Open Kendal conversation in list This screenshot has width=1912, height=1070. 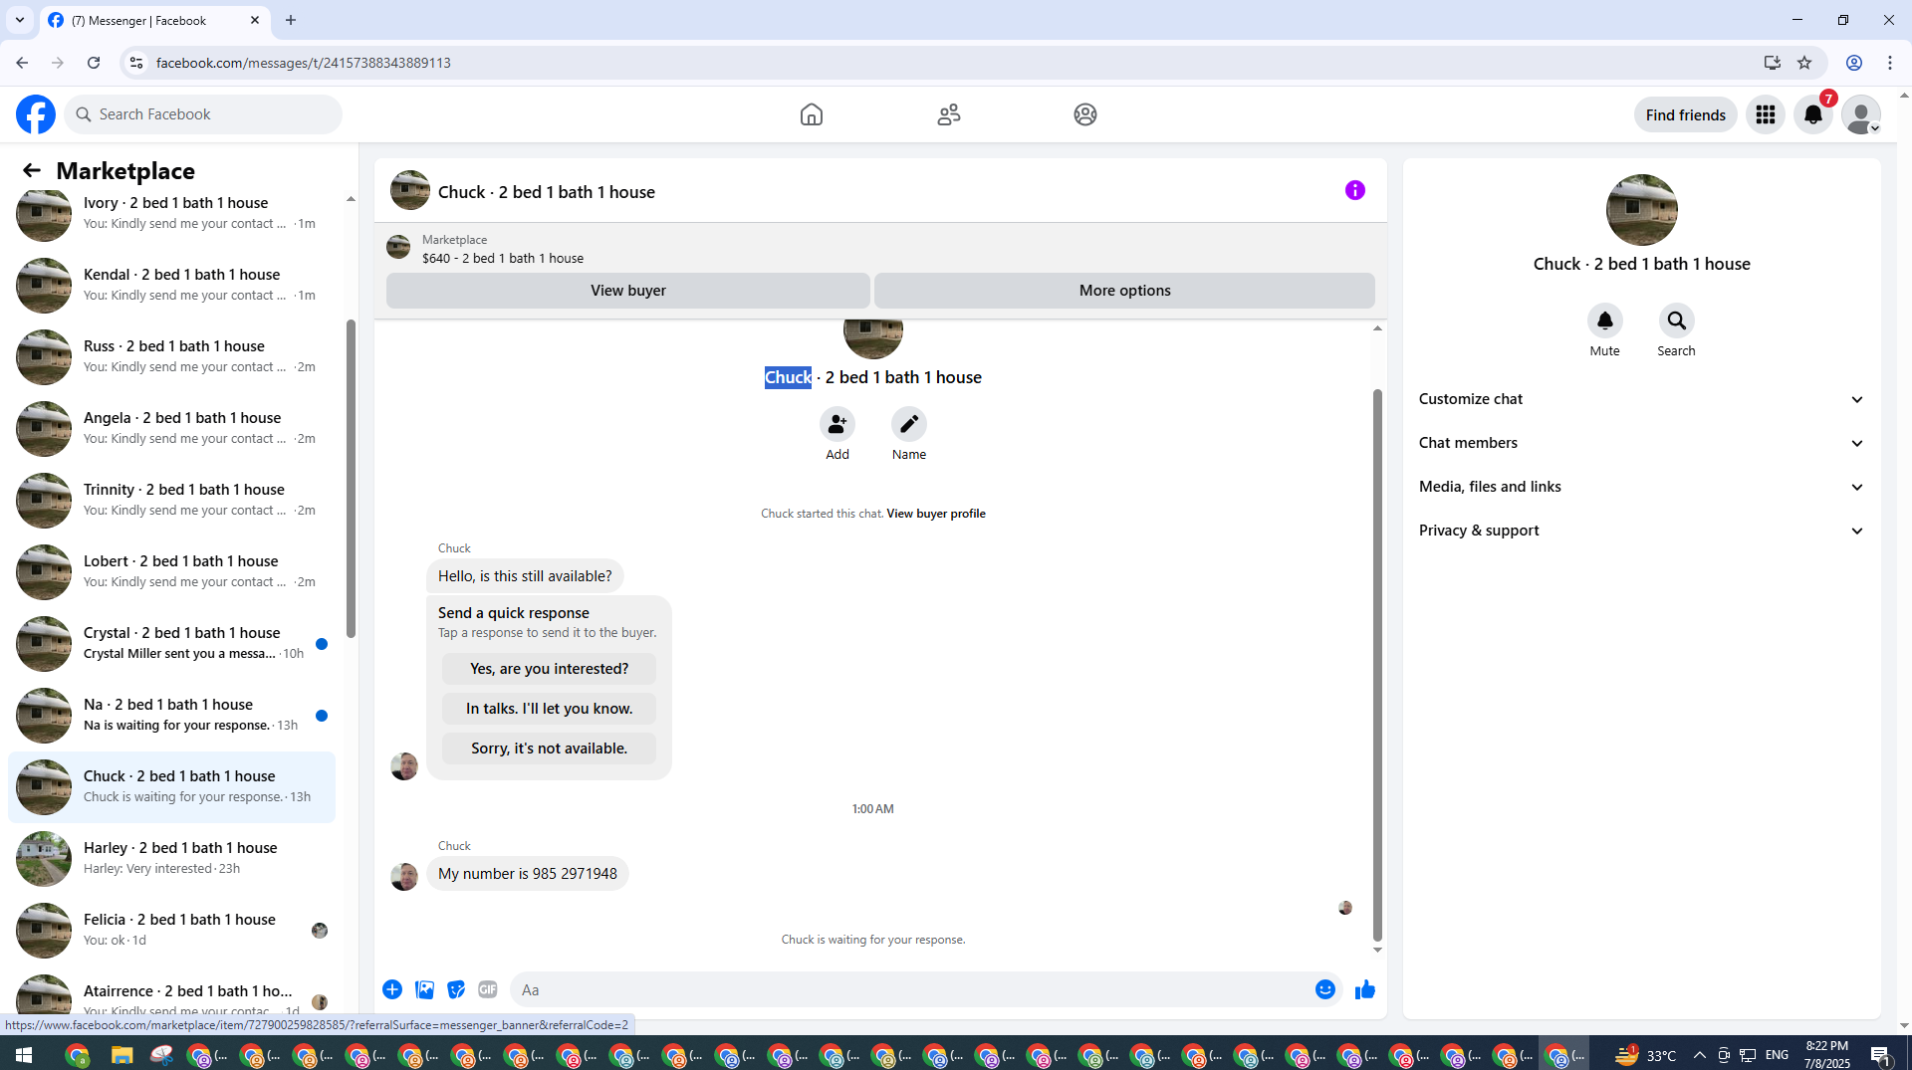(x=172, y=285)
